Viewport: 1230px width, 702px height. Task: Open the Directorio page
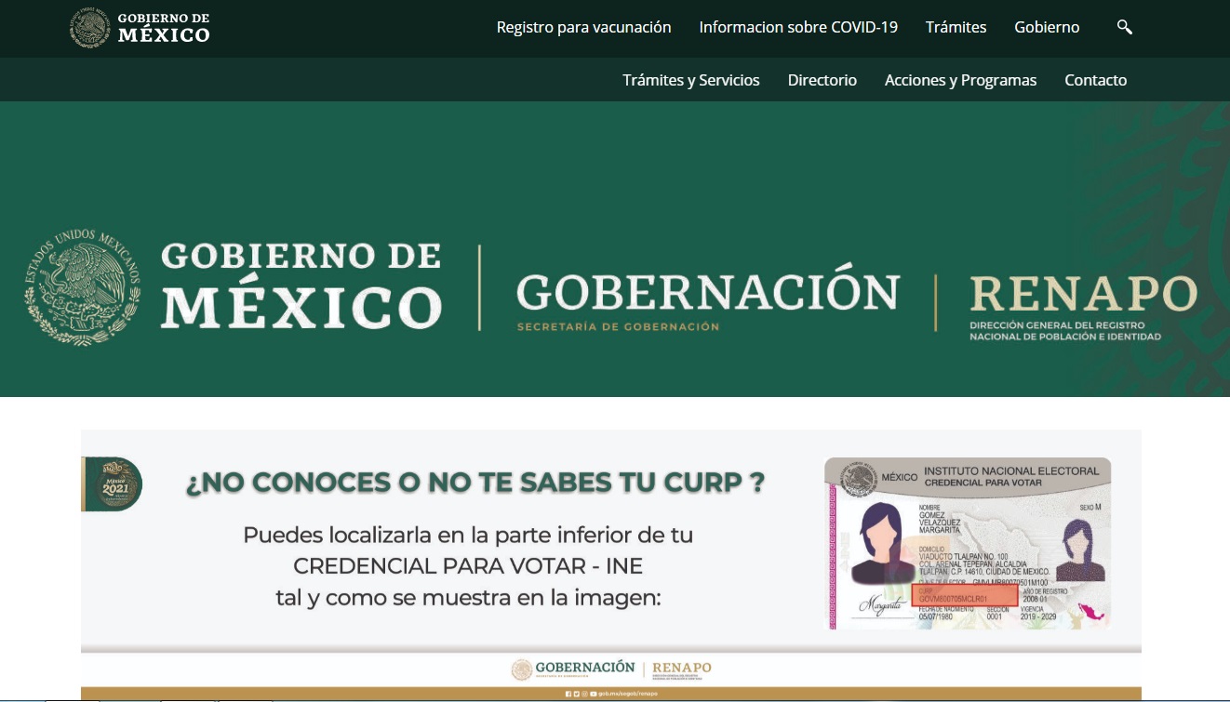coord(822,80)
